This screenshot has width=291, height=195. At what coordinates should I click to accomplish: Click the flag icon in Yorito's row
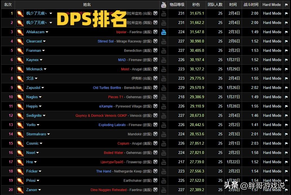point(286,125)
